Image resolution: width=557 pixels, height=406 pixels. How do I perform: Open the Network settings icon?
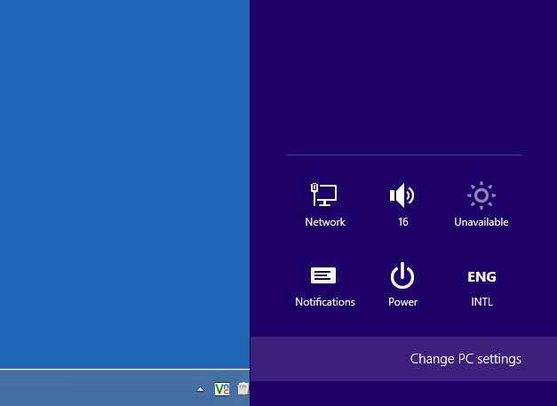pos(324,195)
